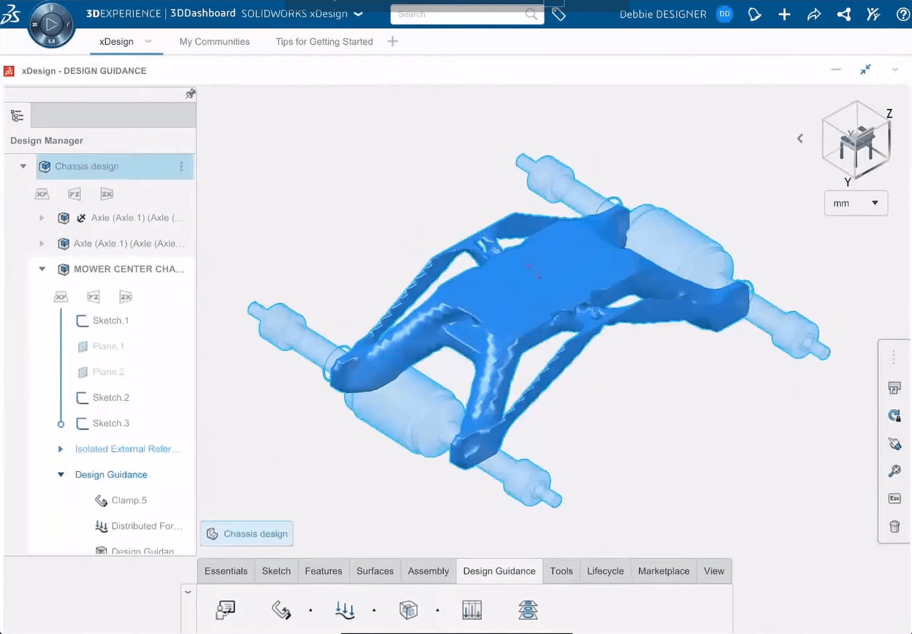Pin the Design Manager panel

pos(190,93)
